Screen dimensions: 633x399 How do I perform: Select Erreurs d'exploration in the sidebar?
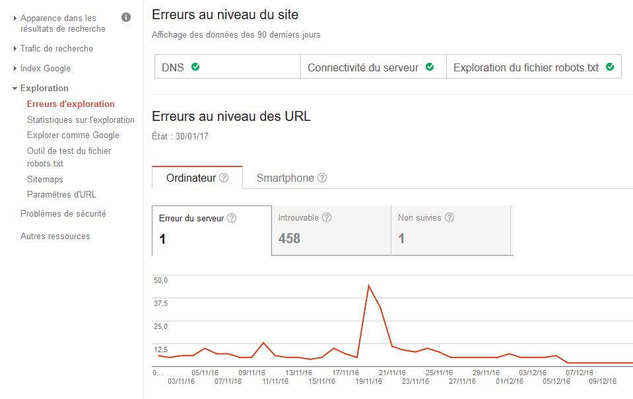[x=69, y=104]
